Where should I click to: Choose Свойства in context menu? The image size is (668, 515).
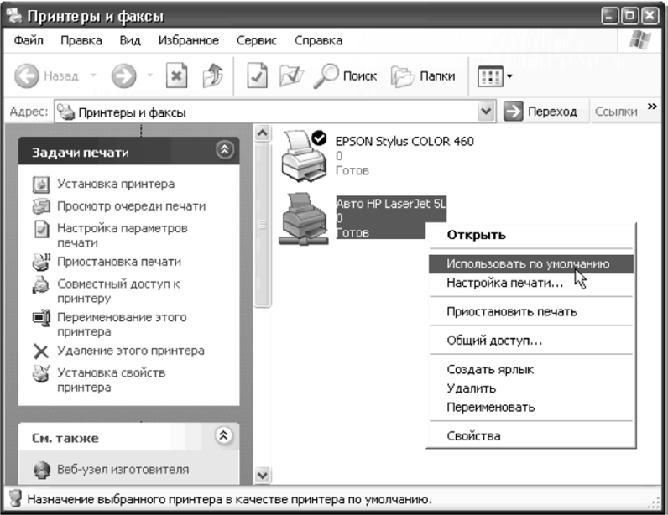531,436
